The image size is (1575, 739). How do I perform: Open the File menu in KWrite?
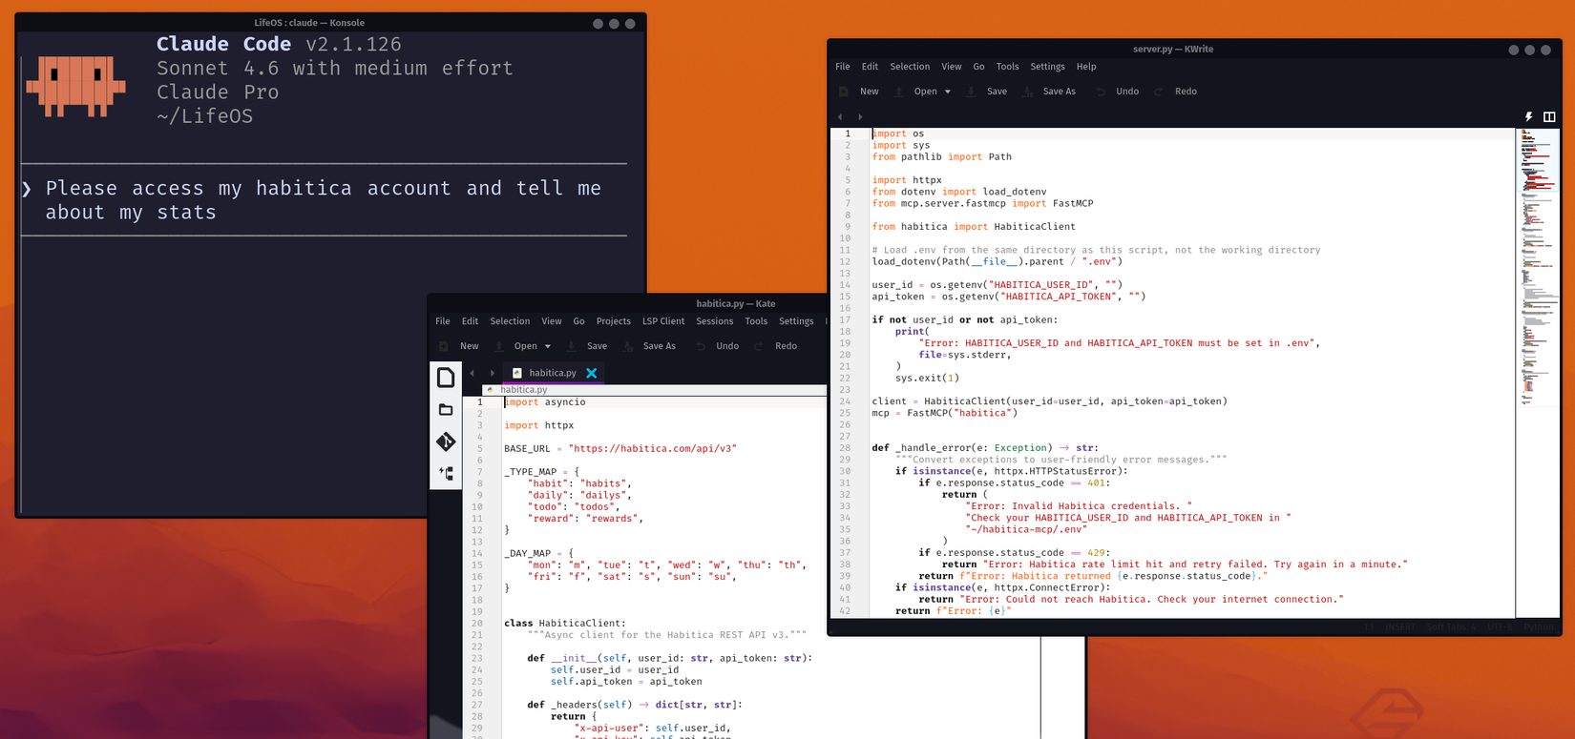(843, 67)
